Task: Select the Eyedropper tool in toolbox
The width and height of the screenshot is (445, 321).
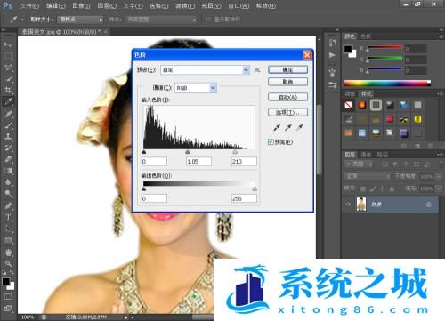Action: (x=8, y=101)
